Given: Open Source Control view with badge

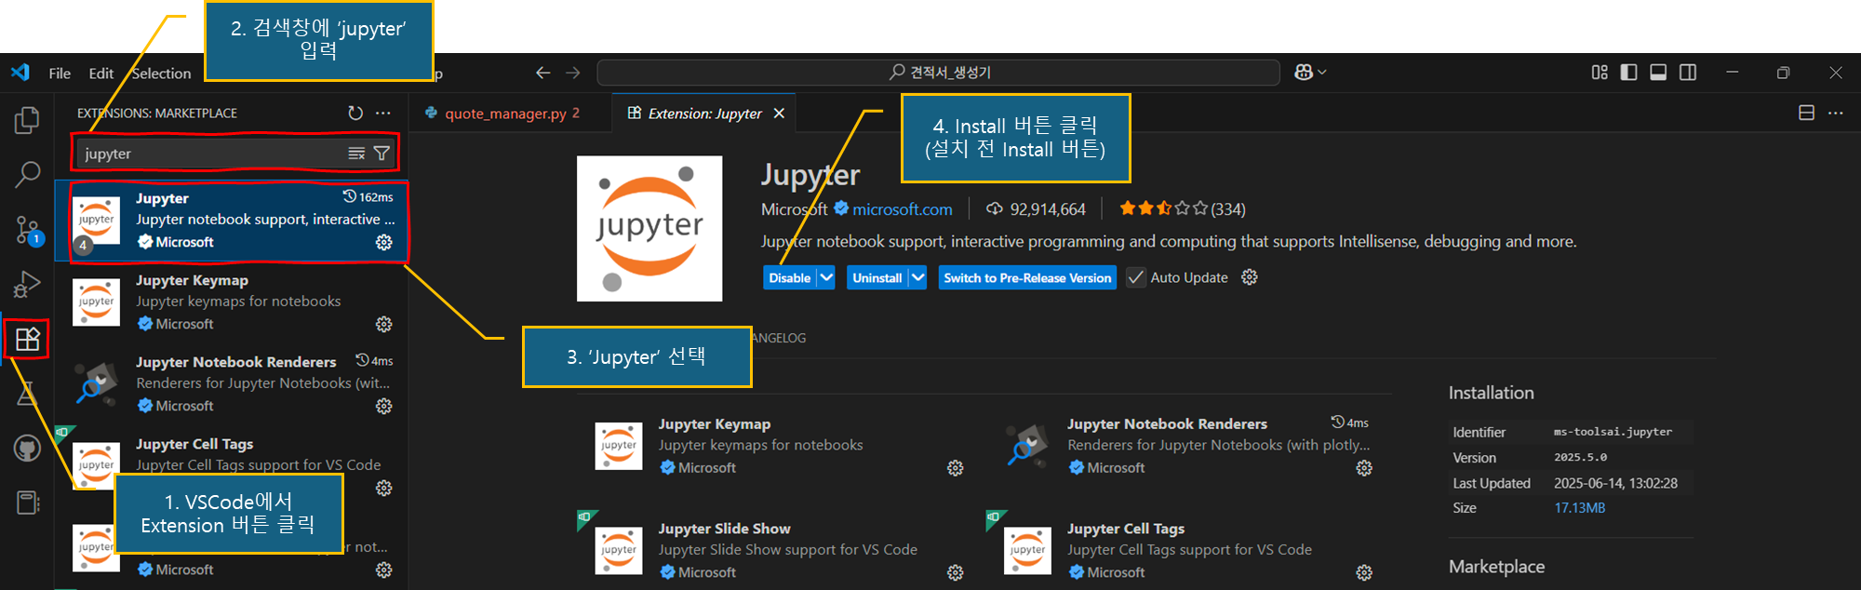Looking at the screenshot, I should click(x=28, y=230).
